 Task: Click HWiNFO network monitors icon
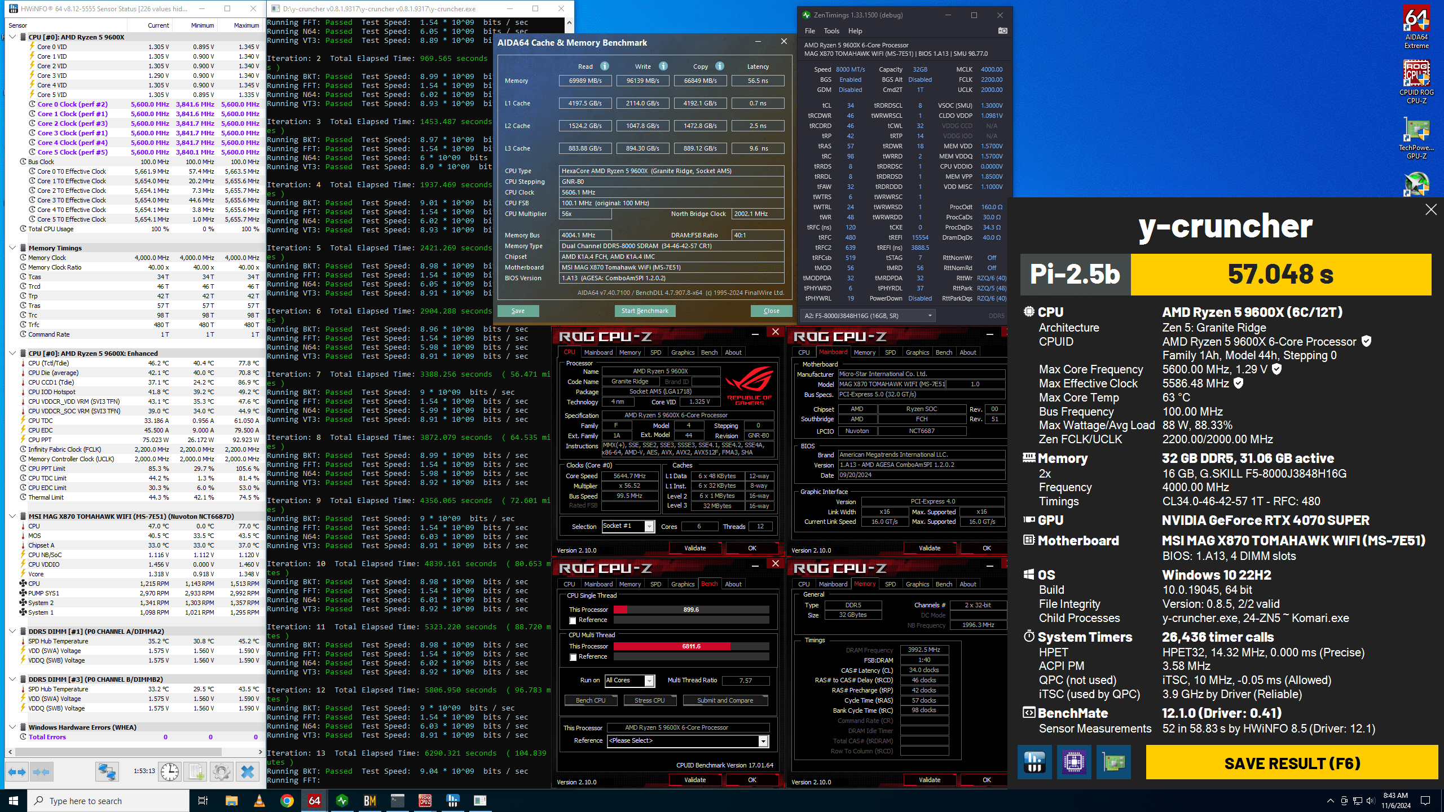click(107, 771)
